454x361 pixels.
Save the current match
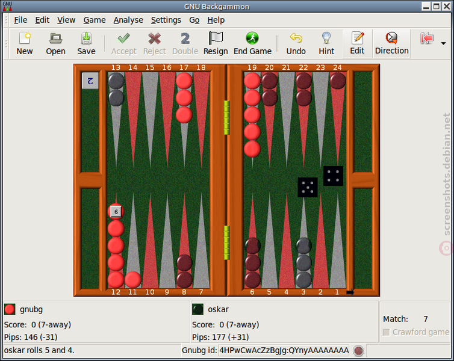(x=86, y=43)
